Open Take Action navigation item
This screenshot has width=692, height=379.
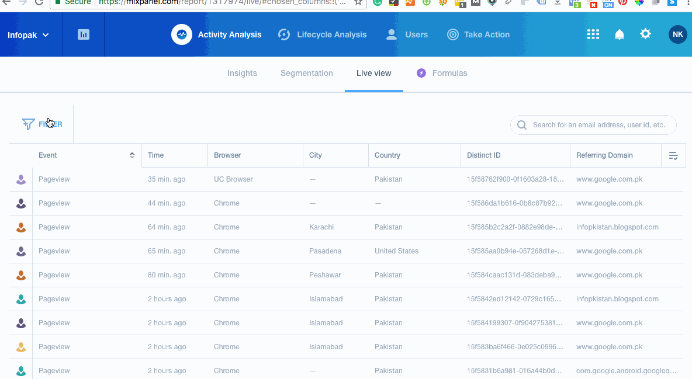pos(479,34)
